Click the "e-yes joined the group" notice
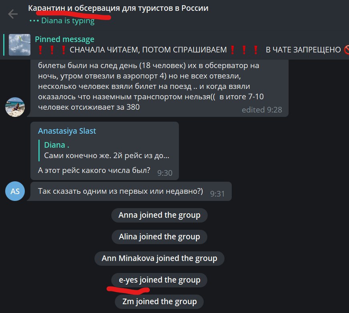Image resolution: width=349 pixels, height=313 pixels. 159,280
